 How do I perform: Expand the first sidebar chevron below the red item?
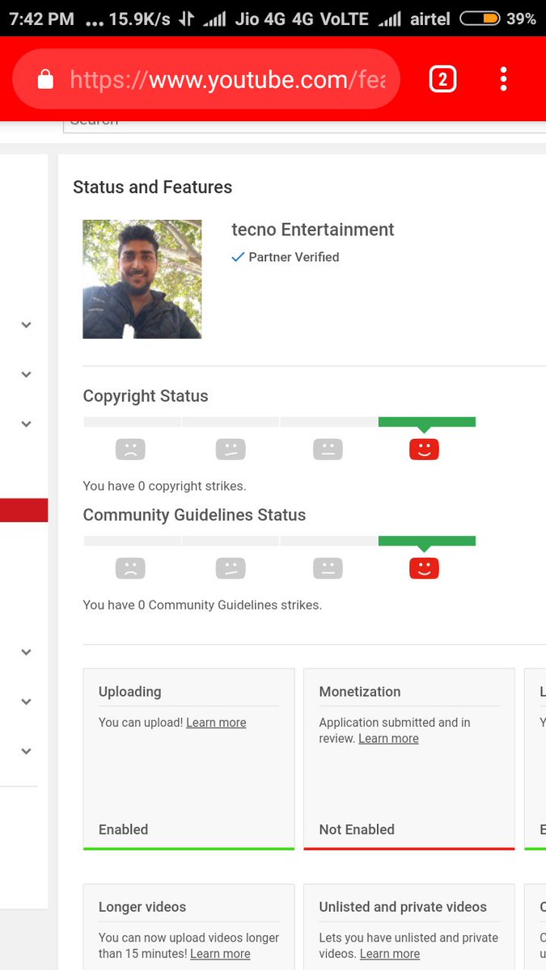tap(26, 652)
